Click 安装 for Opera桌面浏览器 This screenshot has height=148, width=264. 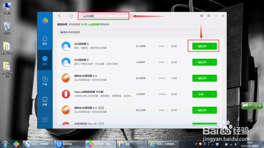201,94
